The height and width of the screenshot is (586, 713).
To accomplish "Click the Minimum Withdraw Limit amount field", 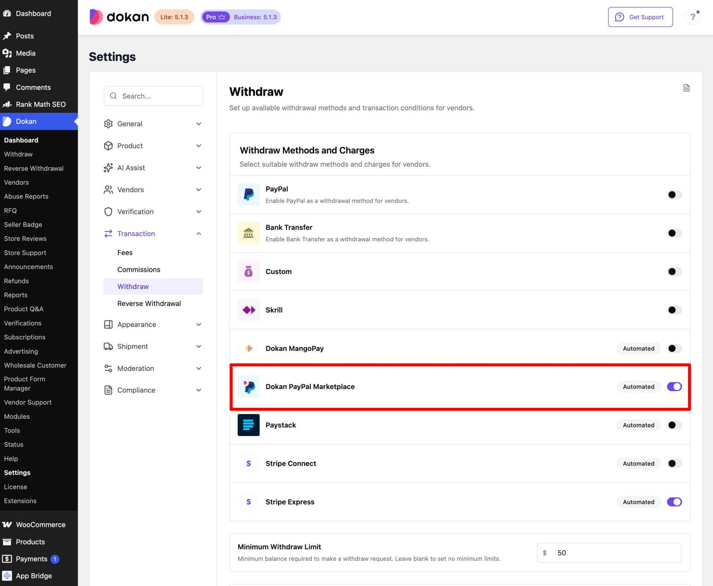I will pos(609,553).
